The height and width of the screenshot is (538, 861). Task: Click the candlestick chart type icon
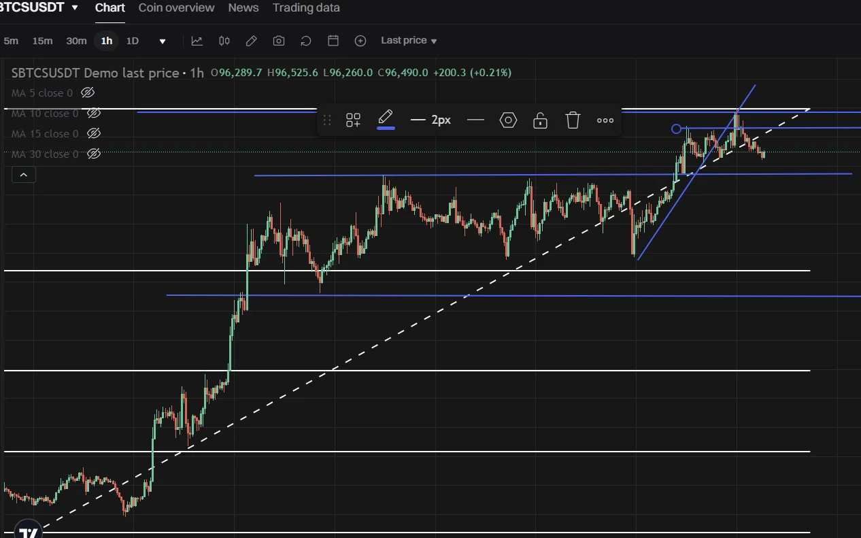(x=224, y=41)
